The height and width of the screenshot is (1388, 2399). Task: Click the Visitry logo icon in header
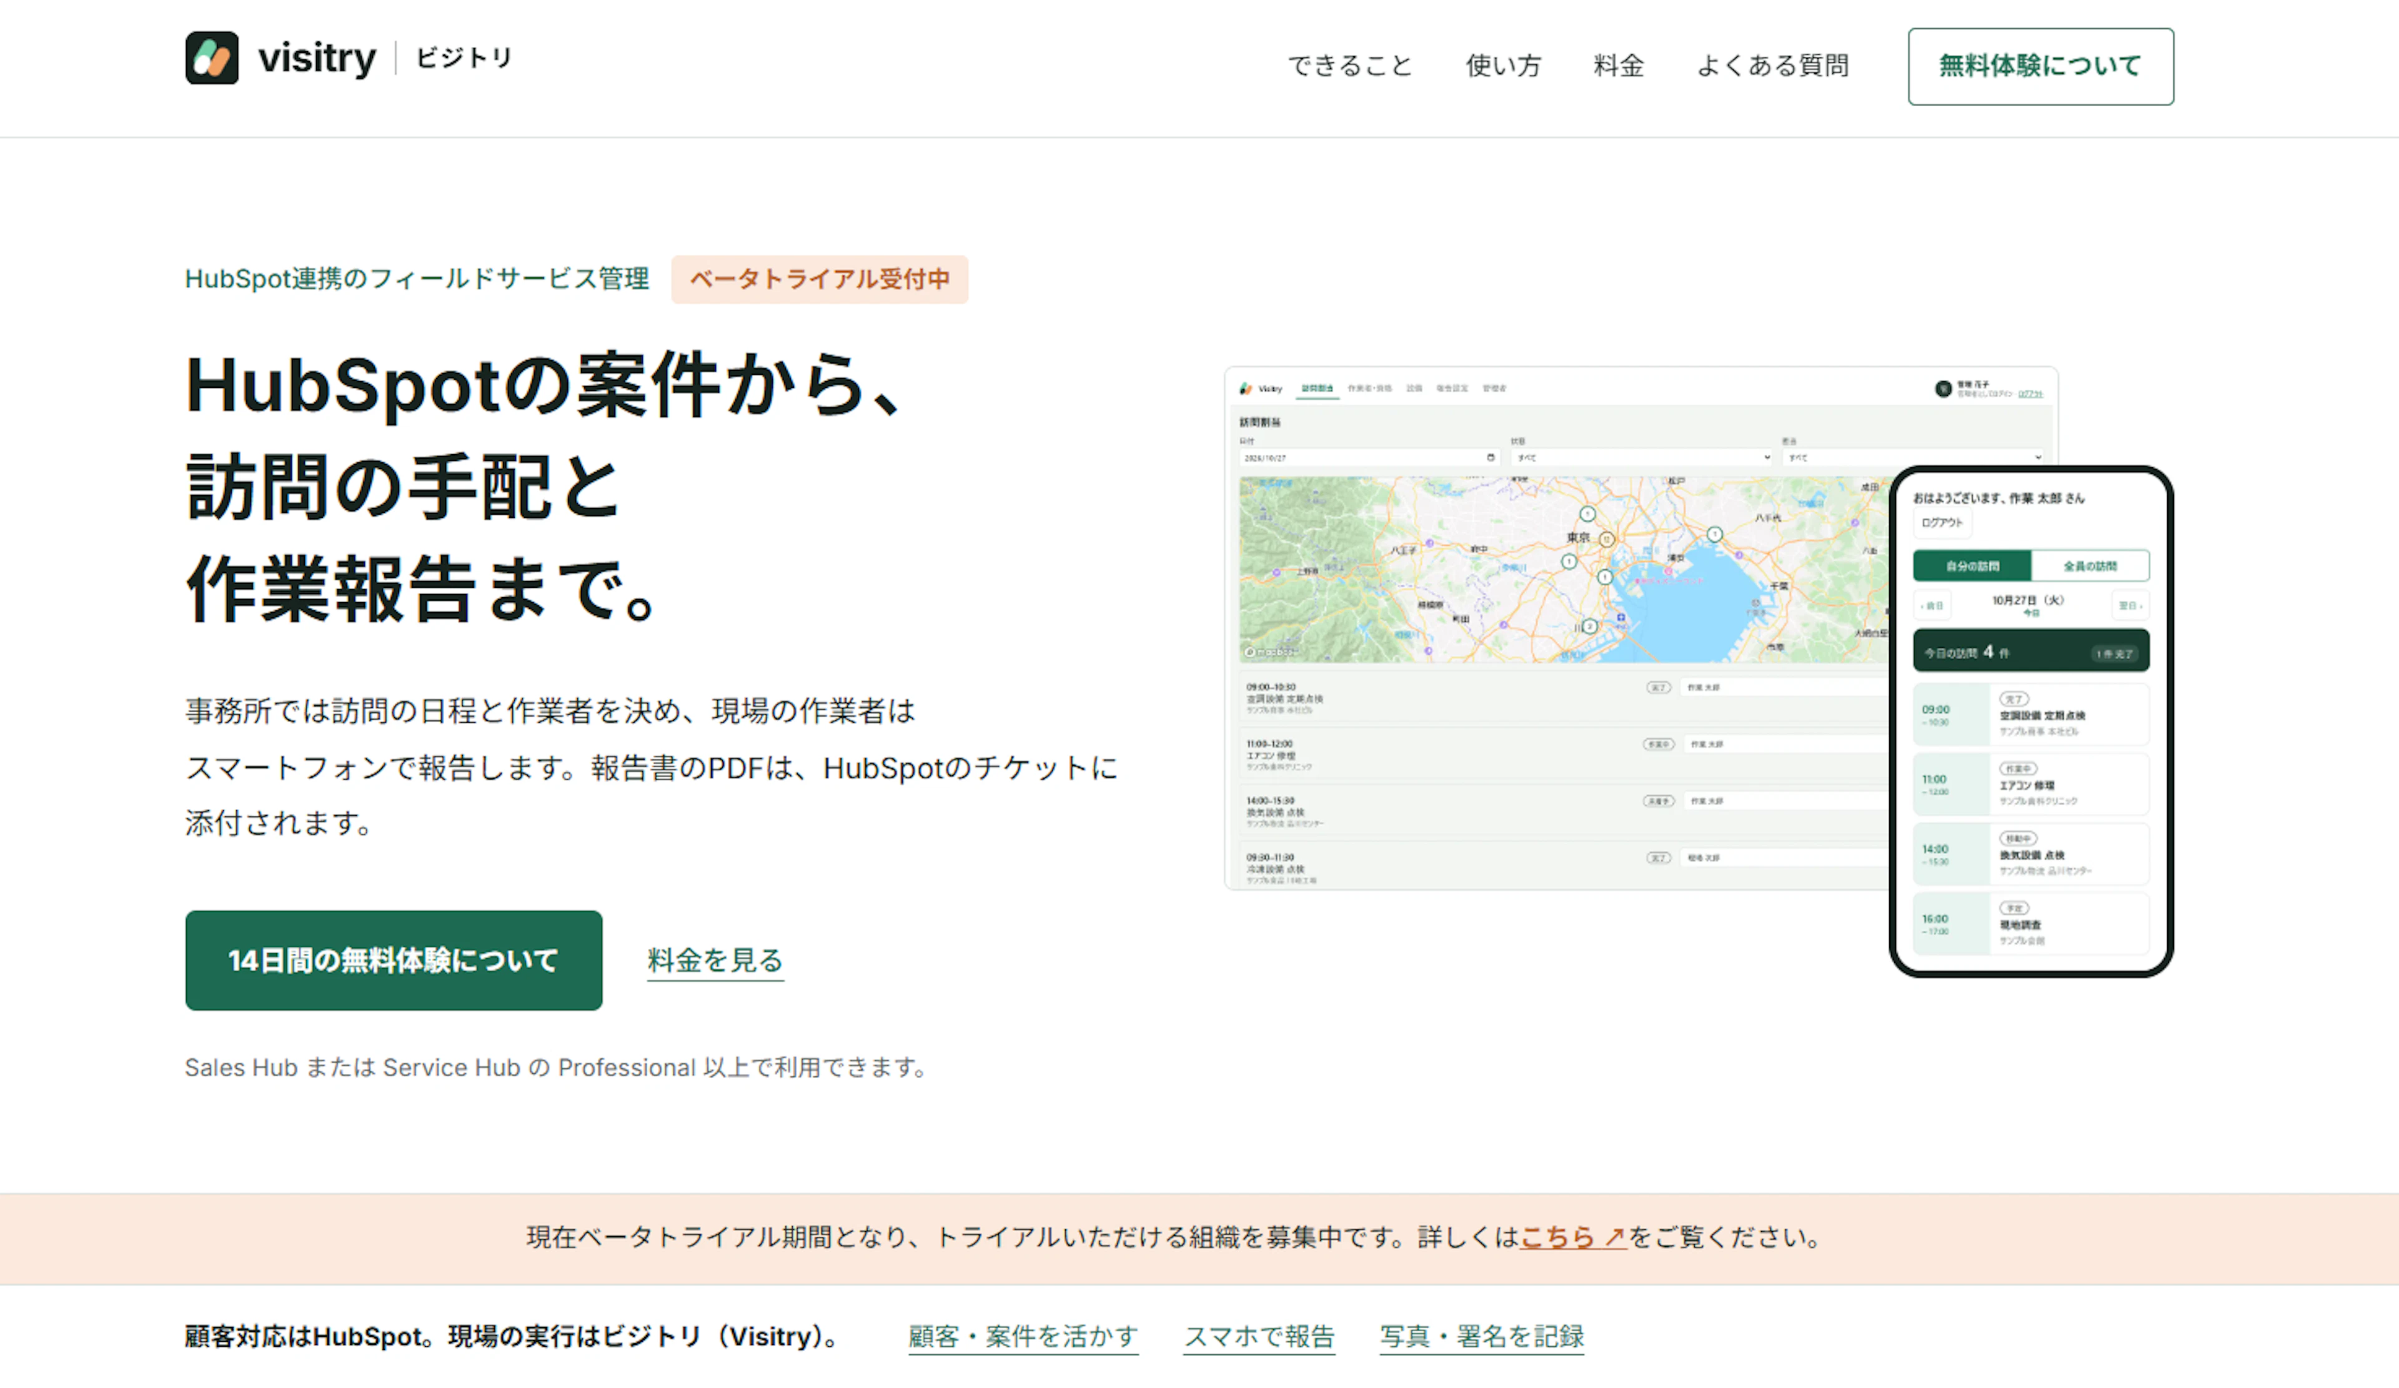pyautogui.click(x=211, y=58)
